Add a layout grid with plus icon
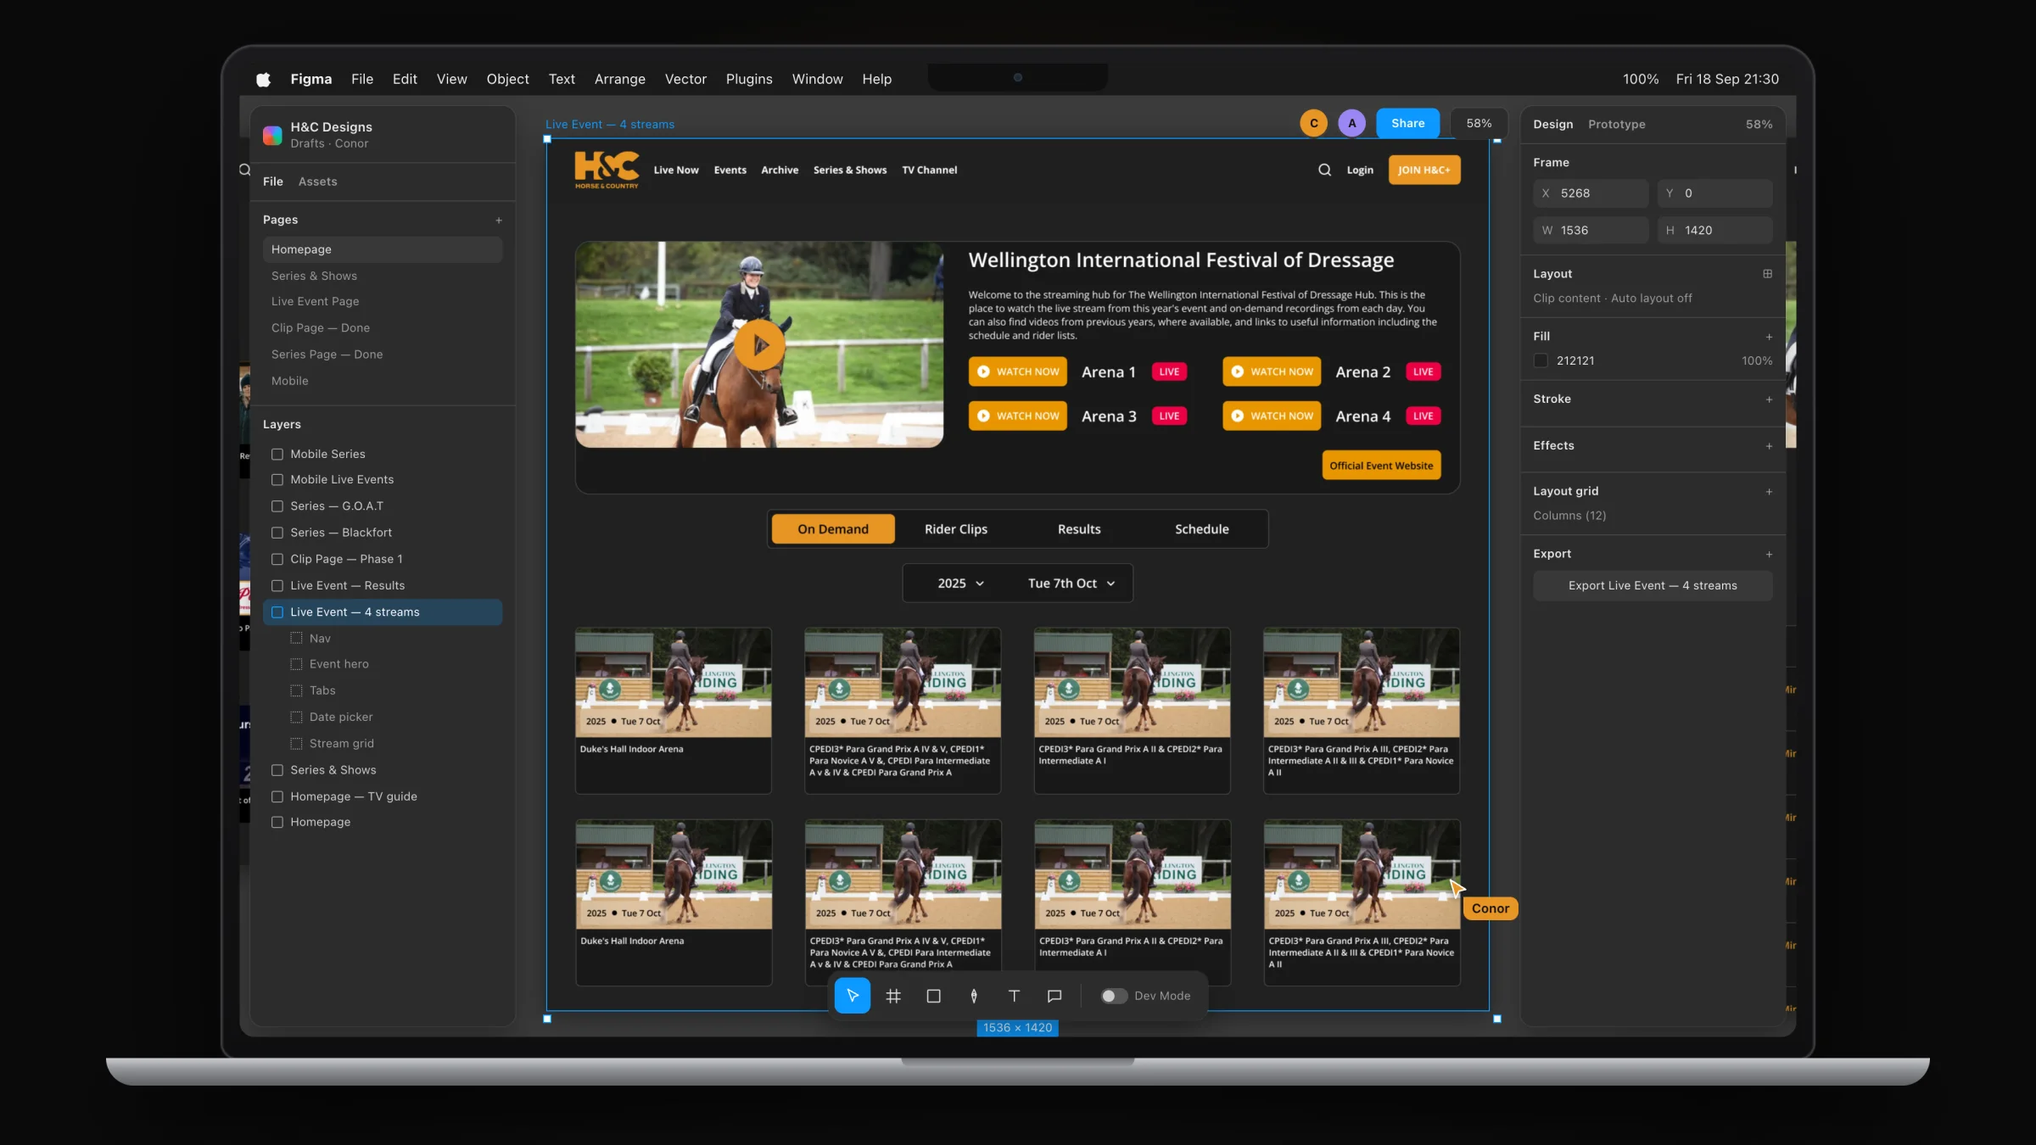Screen dimensions: 2036x1145 [1769, 492]
